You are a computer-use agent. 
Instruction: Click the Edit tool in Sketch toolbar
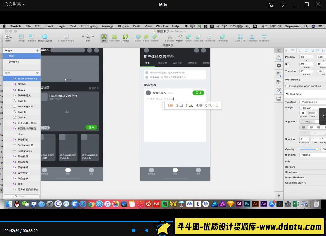click(104, 38)
